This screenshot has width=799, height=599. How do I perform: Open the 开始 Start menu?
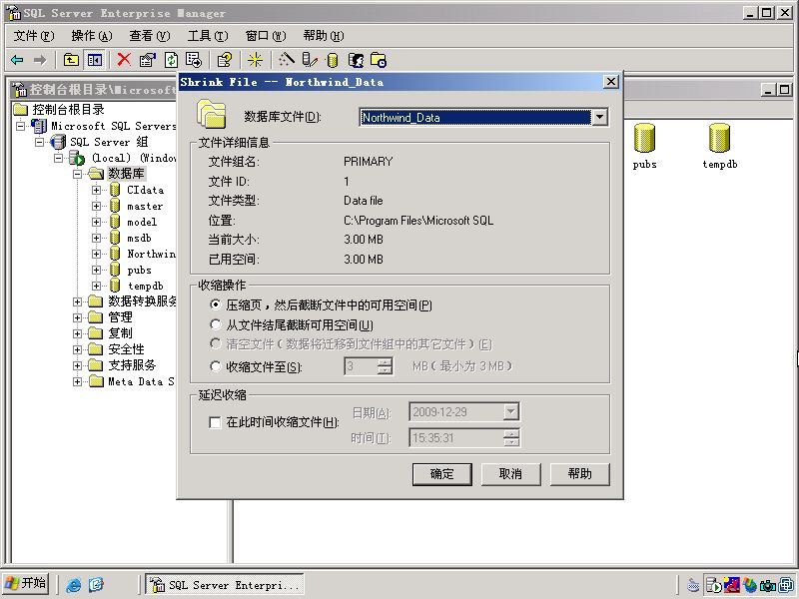27,584
